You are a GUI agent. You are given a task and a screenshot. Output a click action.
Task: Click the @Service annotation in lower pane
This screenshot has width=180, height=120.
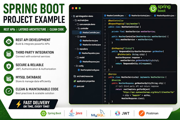click(112, 74)
